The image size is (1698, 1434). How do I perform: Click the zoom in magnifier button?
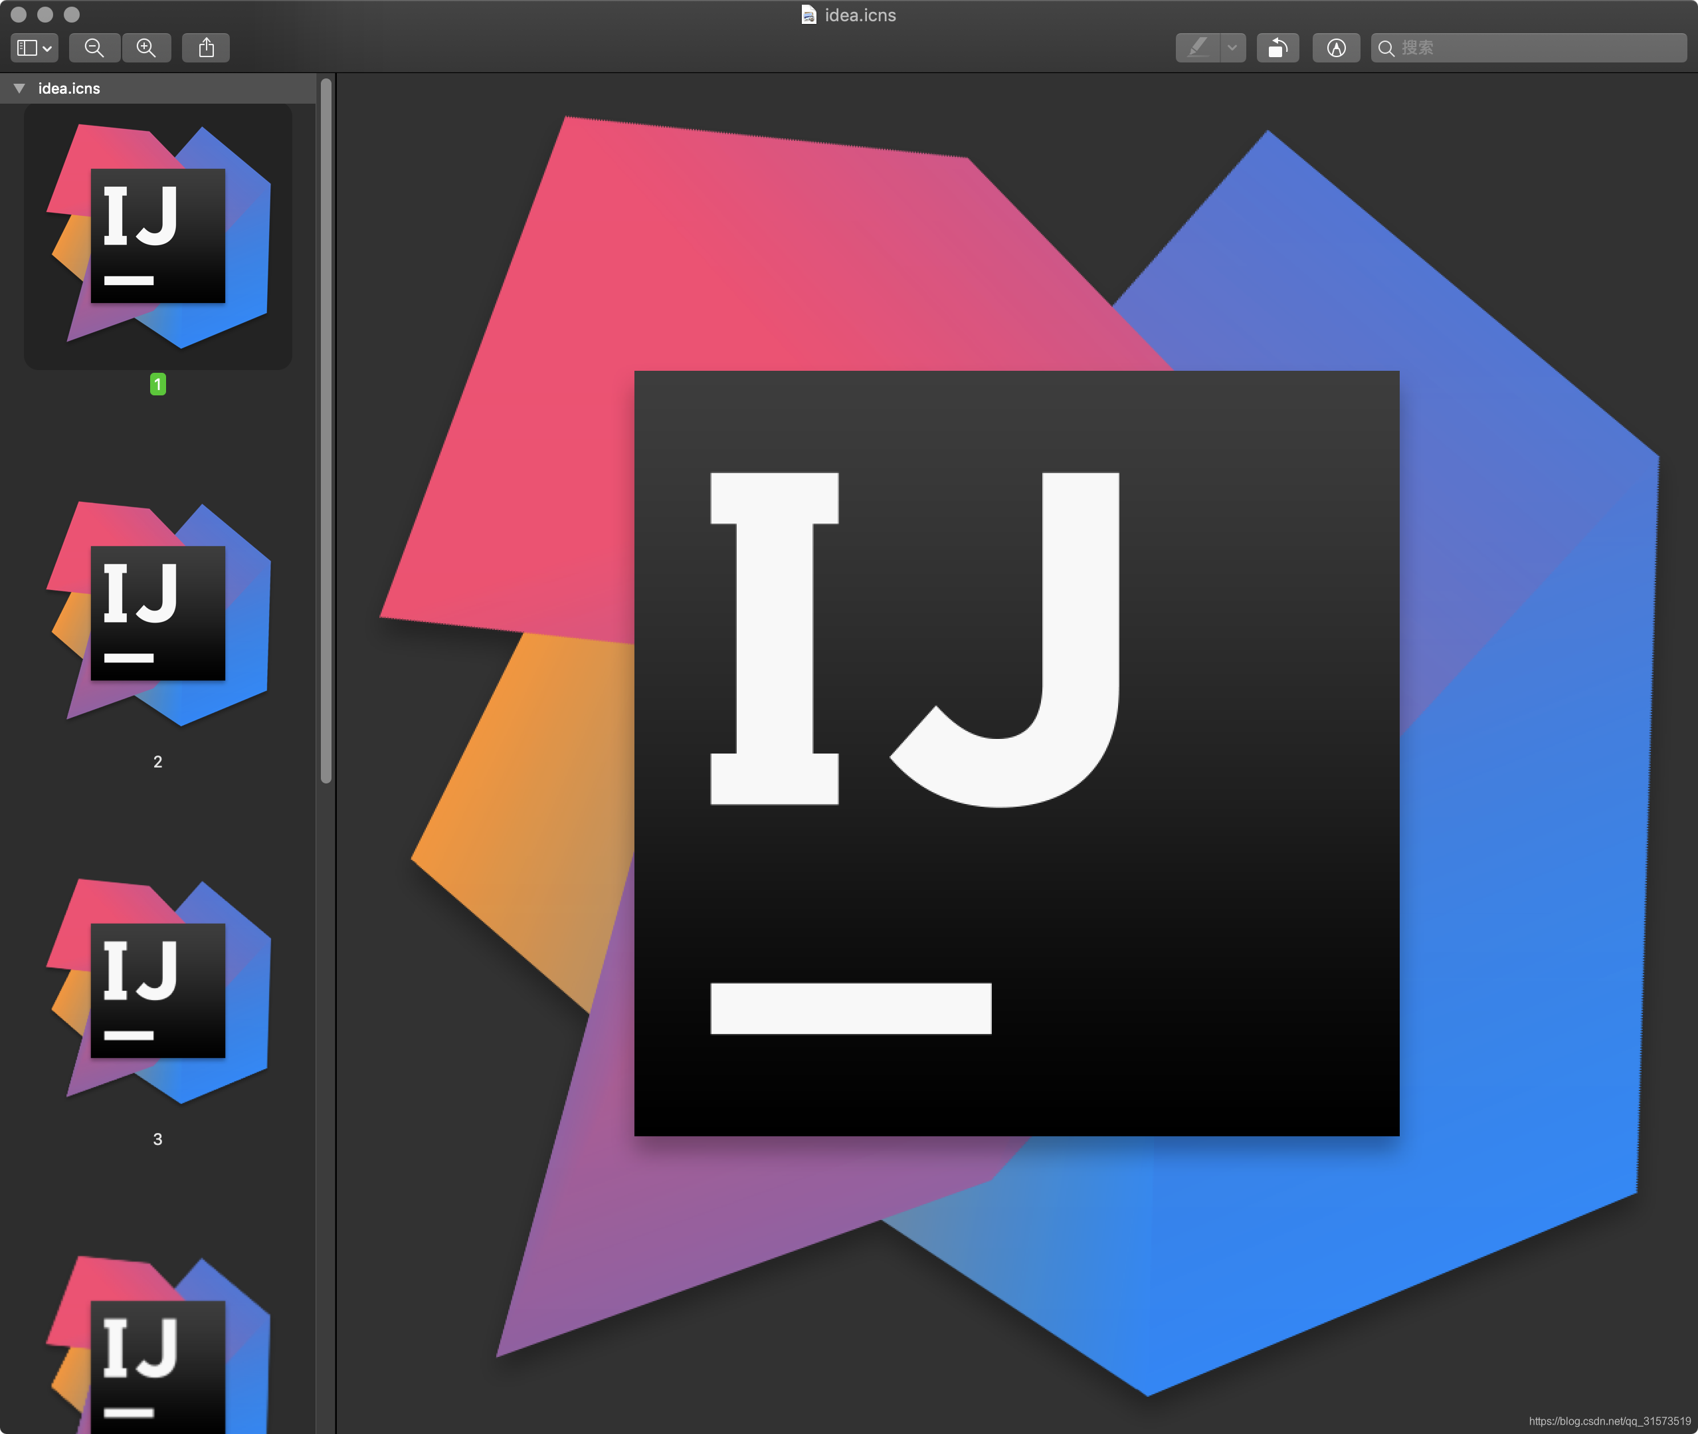(146, 48)
